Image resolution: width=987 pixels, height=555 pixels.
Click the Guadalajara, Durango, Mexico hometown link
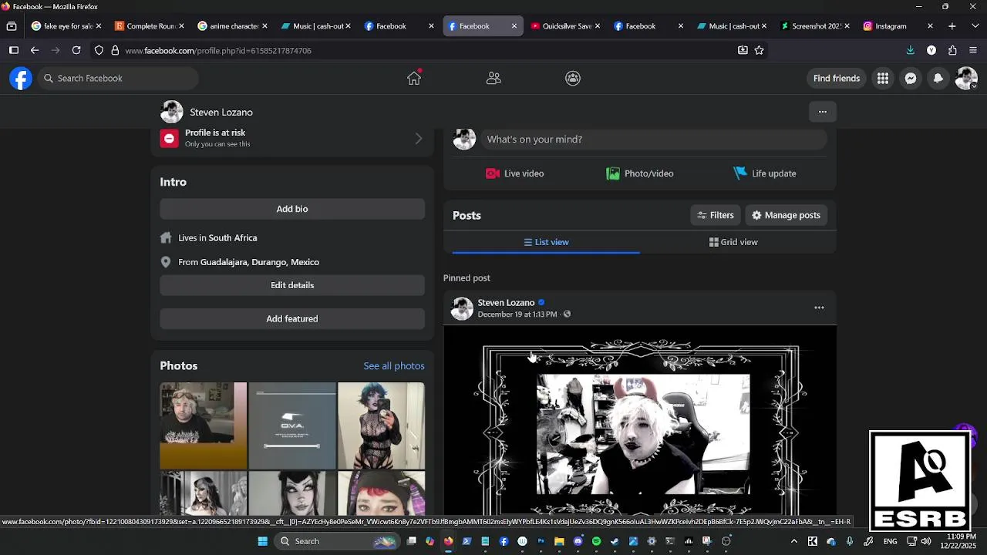coord(260,262)
